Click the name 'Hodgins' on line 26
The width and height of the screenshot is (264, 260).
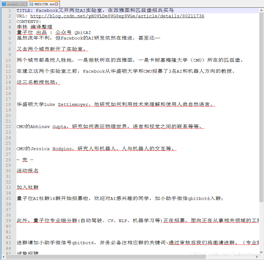(x=62, y=149)
